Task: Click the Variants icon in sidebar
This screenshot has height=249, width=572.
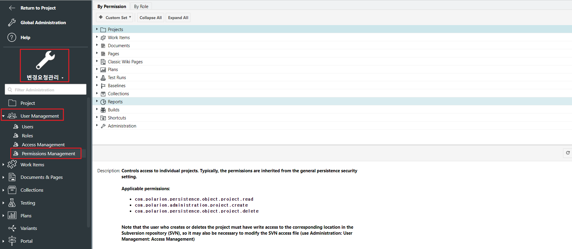Action: pyautogui.click(x=12, y=228)
